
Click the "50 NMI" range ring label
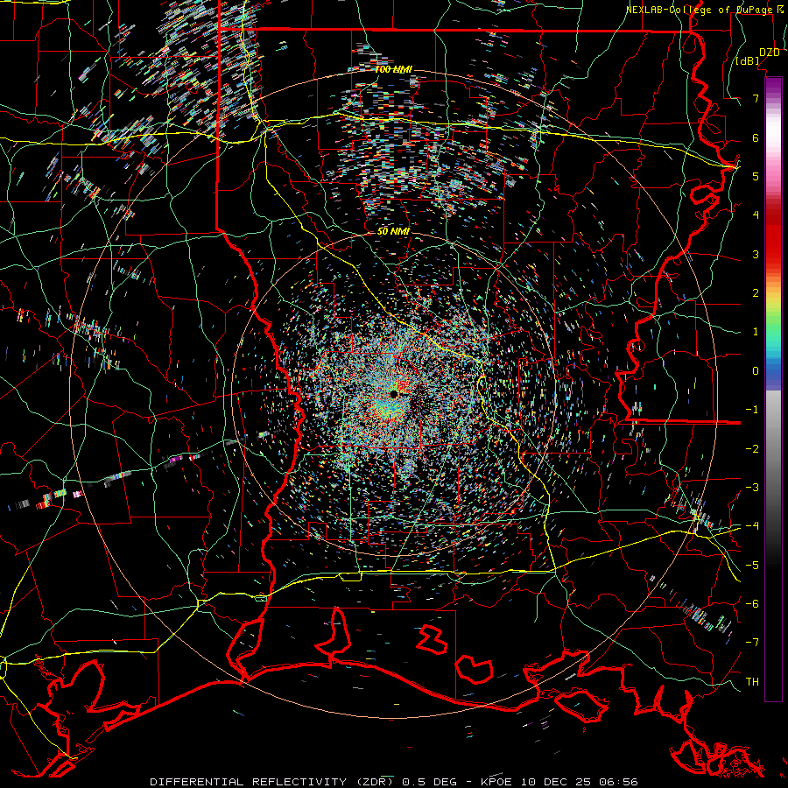[x=393, y=232]
